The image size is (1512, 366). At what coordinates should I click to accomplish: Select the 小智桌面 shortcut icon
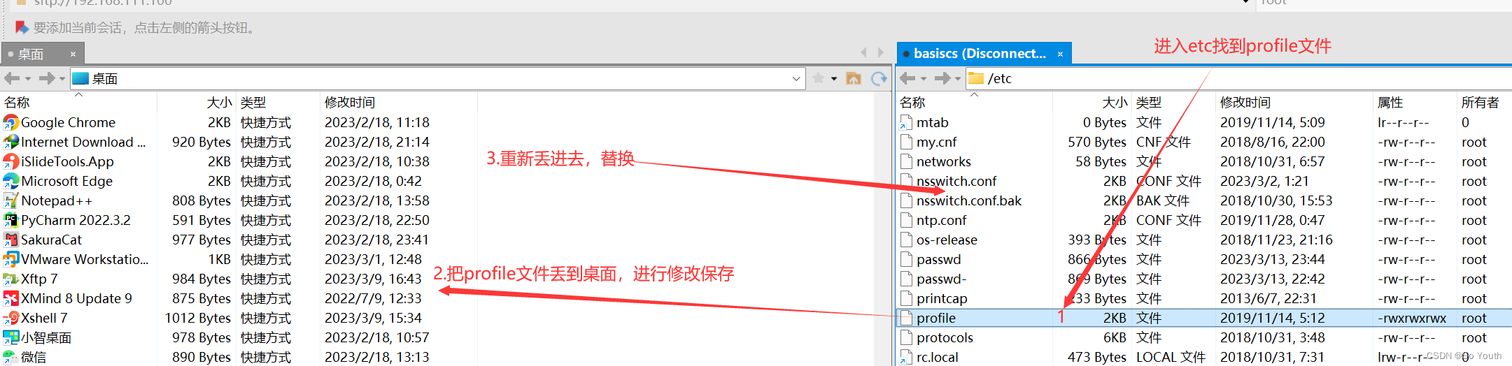[x=10, y=337]
